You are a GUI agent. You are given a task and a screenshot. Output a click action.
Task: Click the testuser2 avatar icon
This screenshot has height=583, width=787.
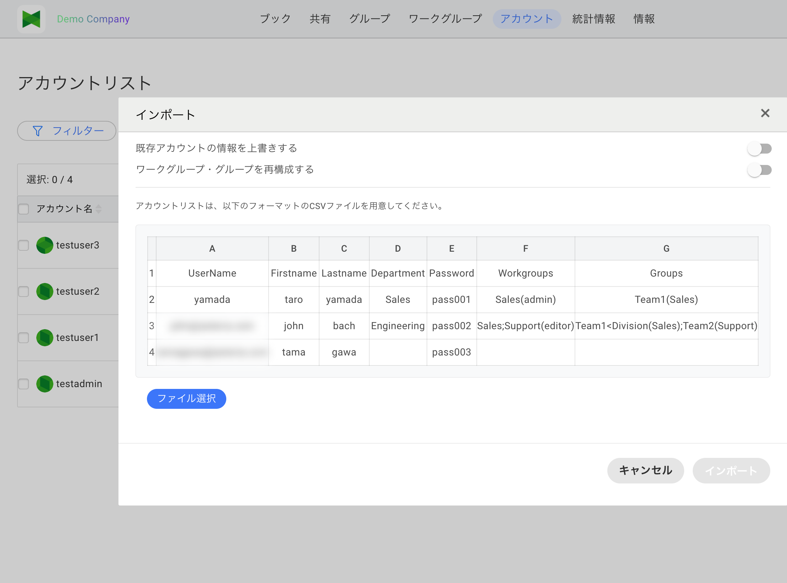[x=45, y=291]
